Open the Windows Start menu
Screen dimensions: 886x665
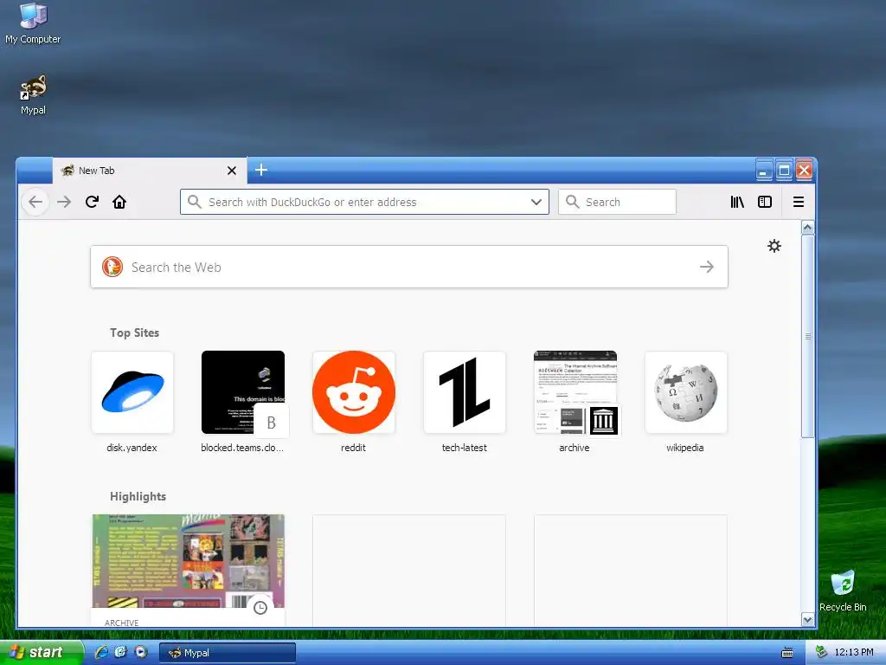click(x=40, y=652)
